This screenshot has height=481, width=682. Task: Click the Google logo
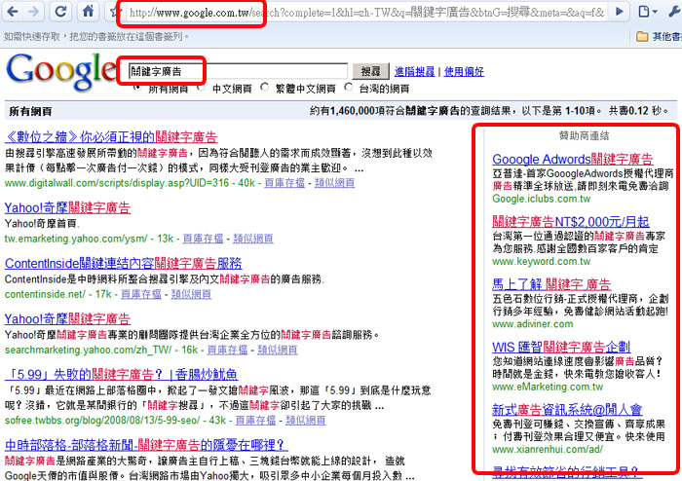point(60,72)
